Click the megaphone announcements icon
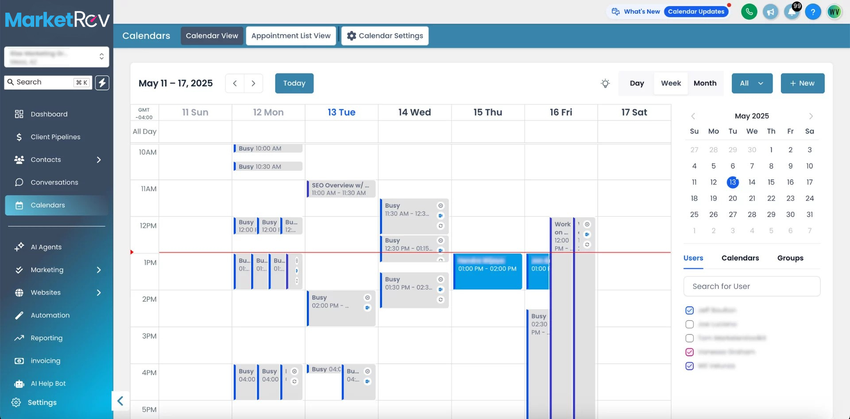850x419 pixels. tap(770, 12)
